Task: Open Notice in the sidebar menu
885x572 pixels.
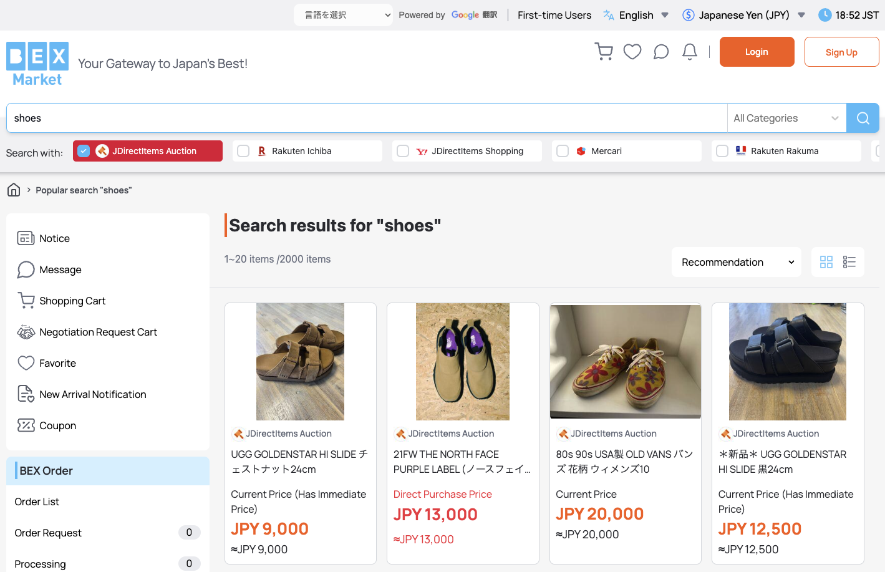Action: (54, 238)
